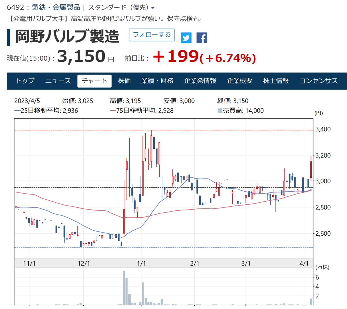347x309 pixels.
Task: Expand the スタンダード(優先) market dropdown arrow
Action: pos(153,8)
